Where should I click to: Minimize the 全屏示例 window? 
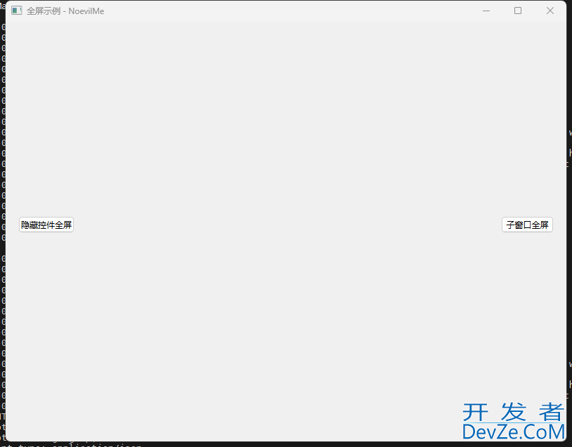point(486,11)
